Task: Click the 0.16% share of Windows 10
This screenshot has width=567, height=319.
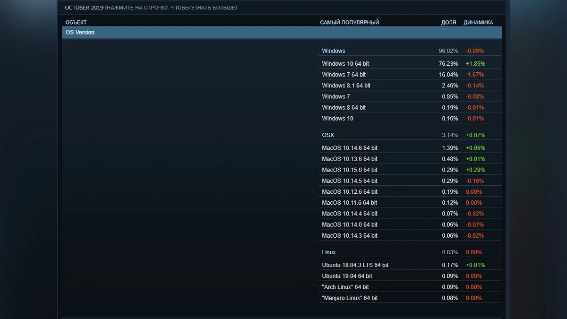Action: (450, 118)
